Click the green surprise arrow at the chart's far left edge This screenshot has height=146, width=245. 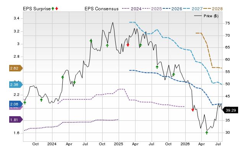[x=25, y=103]
